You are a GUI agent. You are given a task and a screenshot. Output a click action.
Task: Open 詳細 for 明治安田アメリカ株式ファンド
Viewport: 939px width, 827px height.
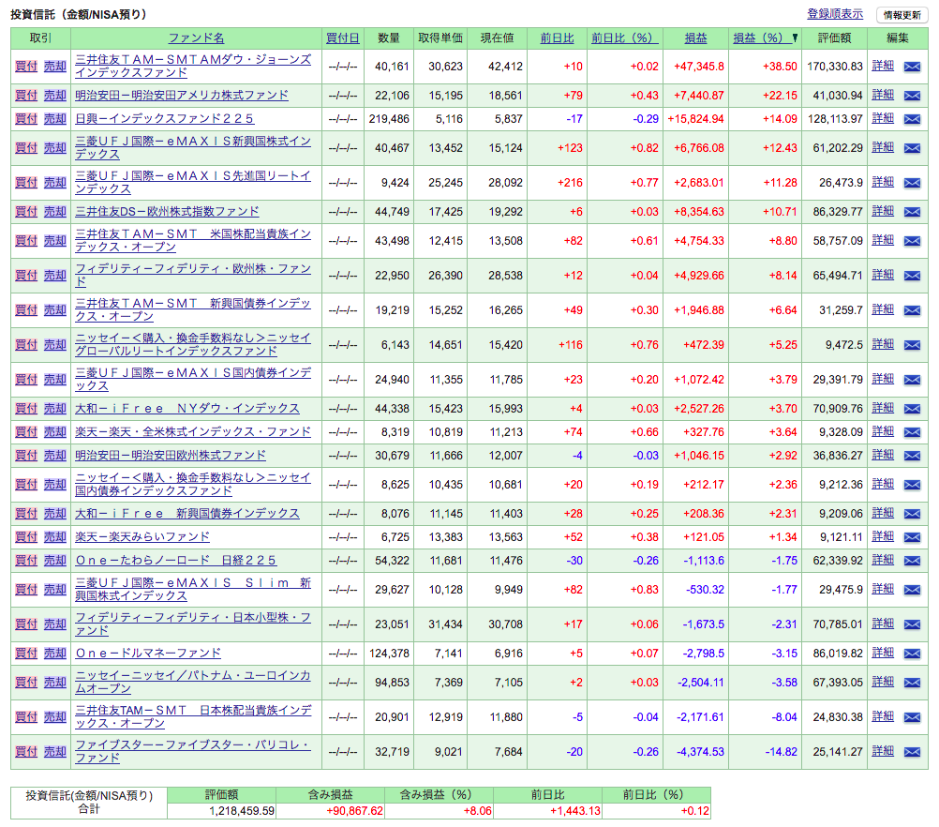[883, 95]
